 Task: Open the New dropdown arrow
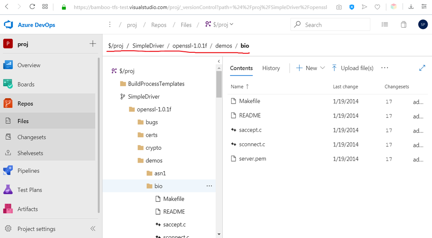coord(323,68)
